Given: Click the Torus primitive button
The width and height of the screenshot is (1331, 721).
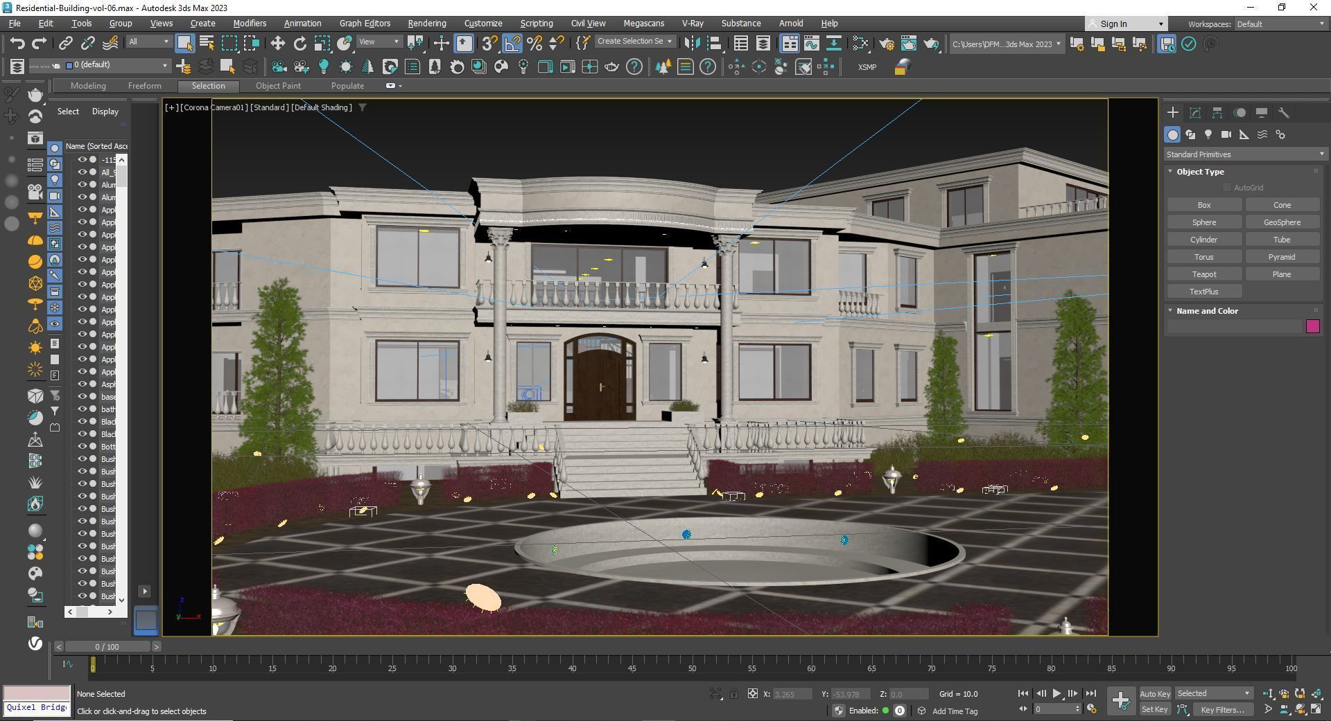Looking at the screenshot, I should 1204,257.
